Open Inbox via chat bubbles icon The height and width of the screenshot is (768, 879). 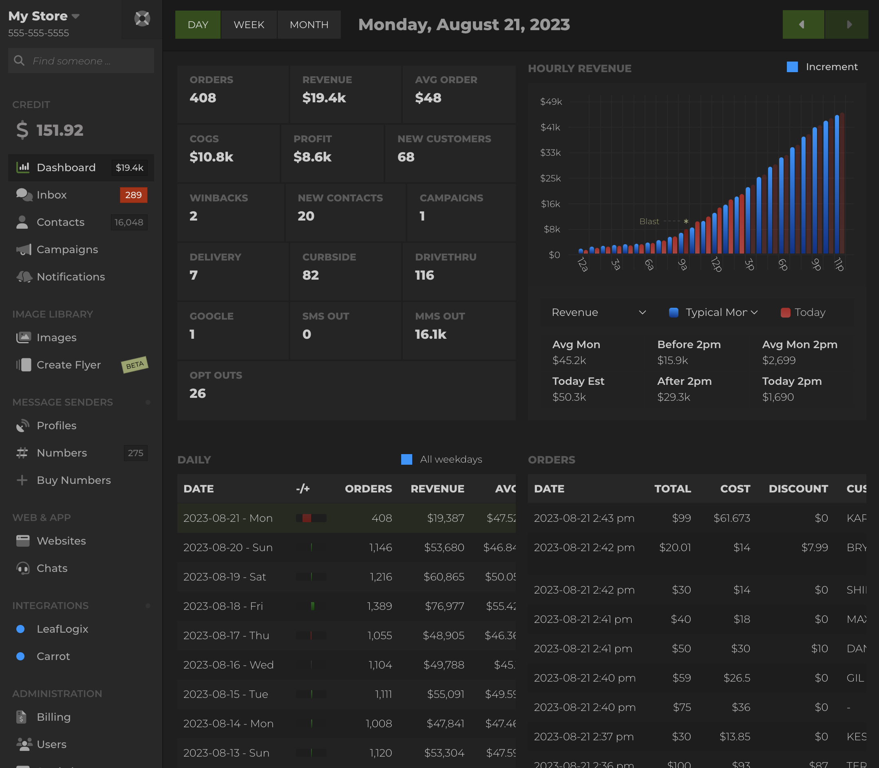coord(24,195)
